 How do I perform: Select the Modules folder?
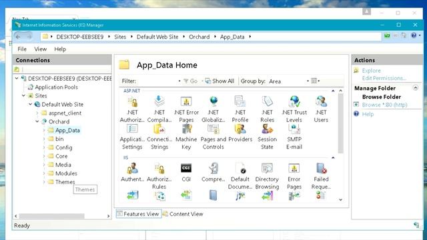coord(66,173)
